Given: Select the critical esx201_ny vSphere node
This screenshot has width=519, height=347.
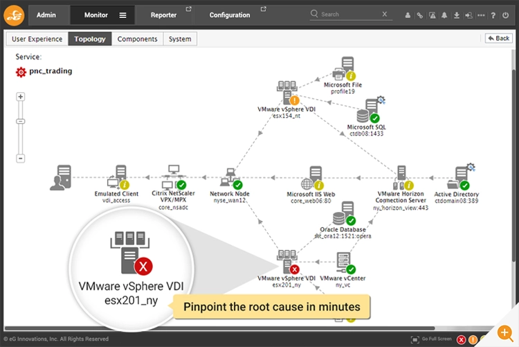Looking at the screenshot, I should (288, 262).
